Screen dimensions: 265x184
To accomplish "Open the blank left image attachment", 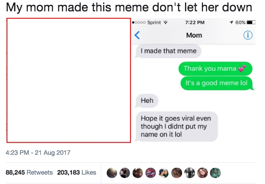I will pos(68,80).
